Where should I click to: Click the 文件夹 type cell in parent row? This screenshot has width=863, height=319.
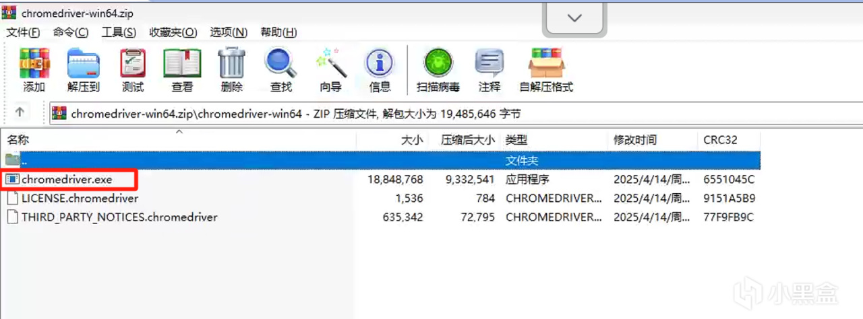[522, 161]
